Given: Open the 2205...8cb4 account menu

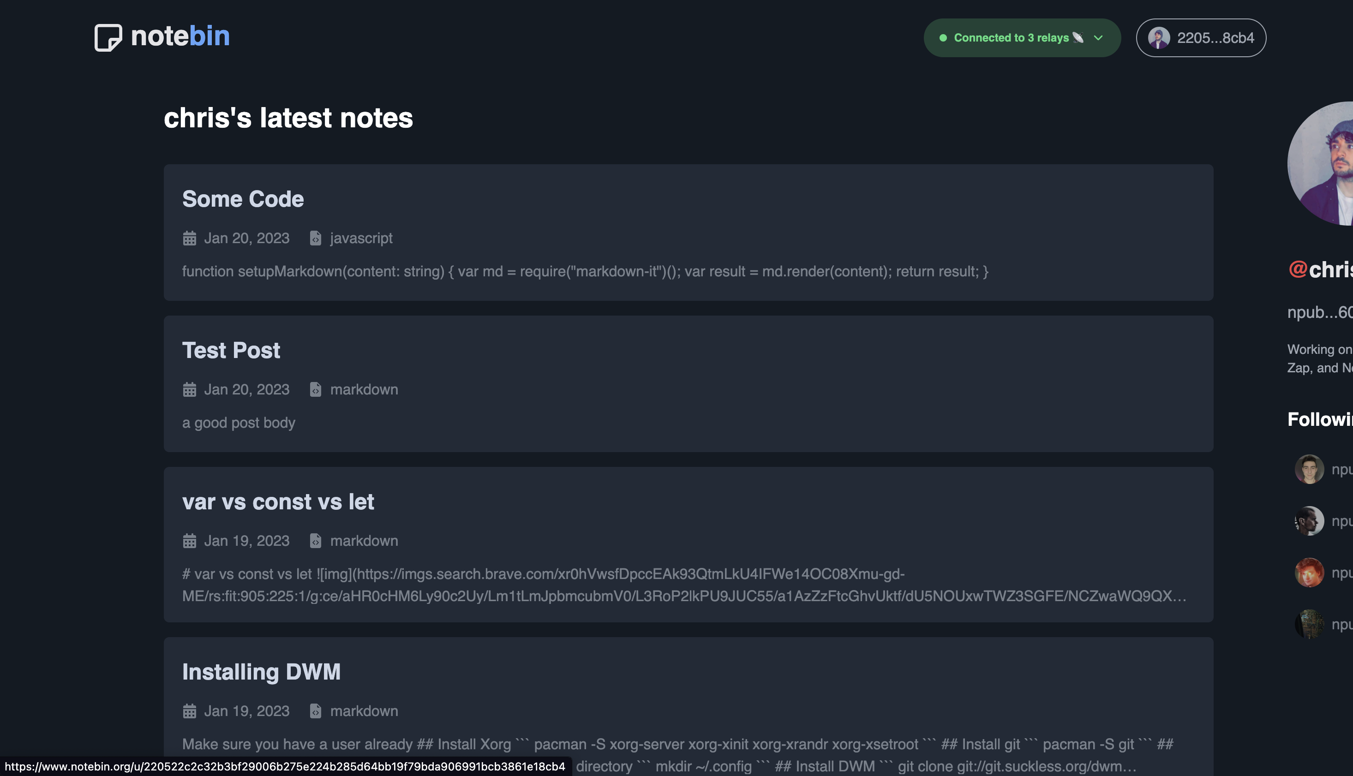Looking at the screenshot, I should pyautogui.click(x=1201, y=37).
